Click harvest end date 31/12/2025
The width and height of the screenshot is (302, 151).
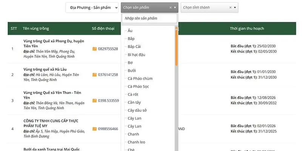pyautogui.click(x=267, y=131)
